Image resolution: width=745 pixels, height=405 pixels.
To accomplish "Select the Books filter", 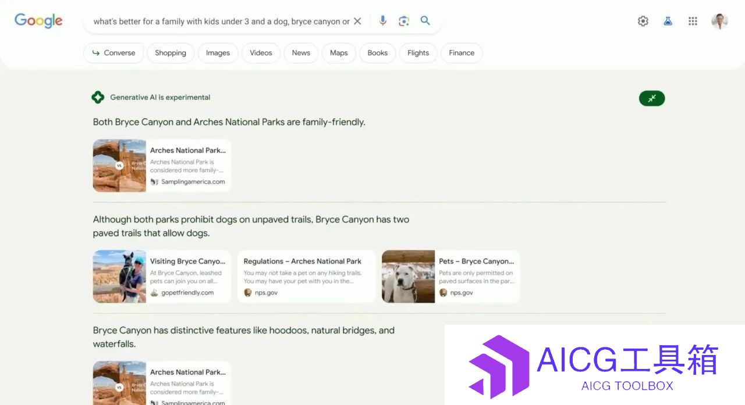I will [x=378, y=53].
